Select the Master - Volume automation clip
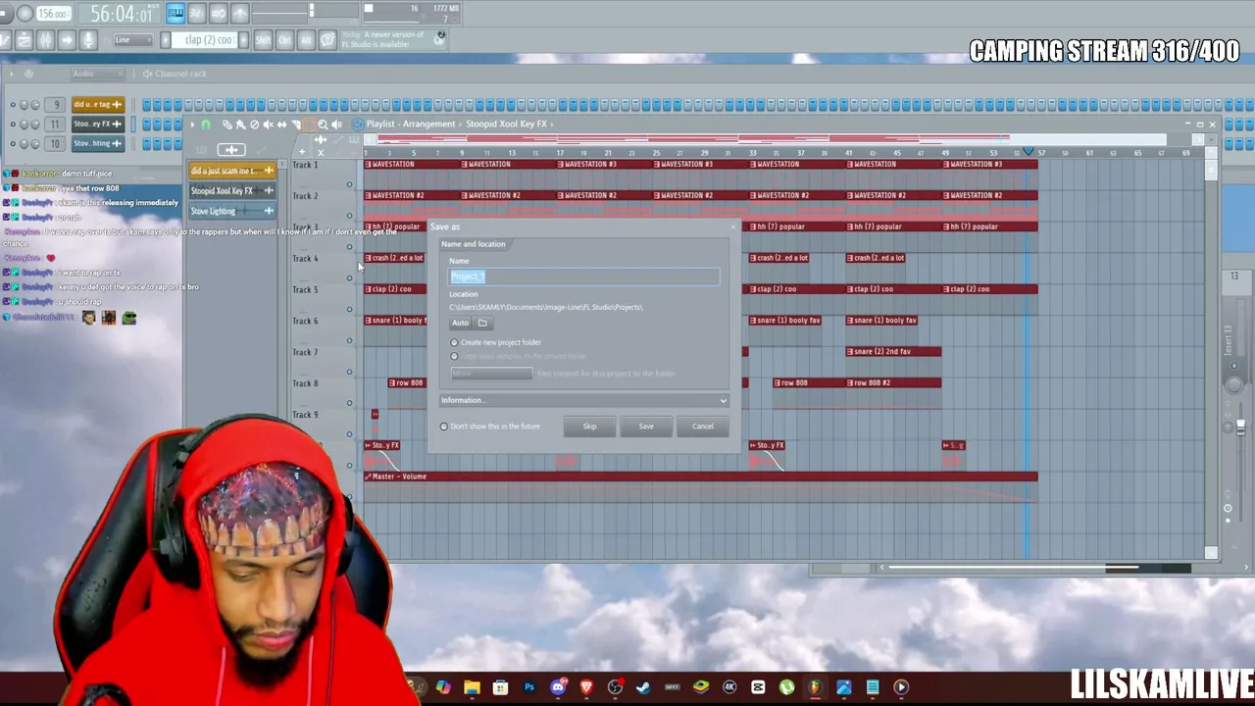1255x706 pixels. (x=701, y=477)
